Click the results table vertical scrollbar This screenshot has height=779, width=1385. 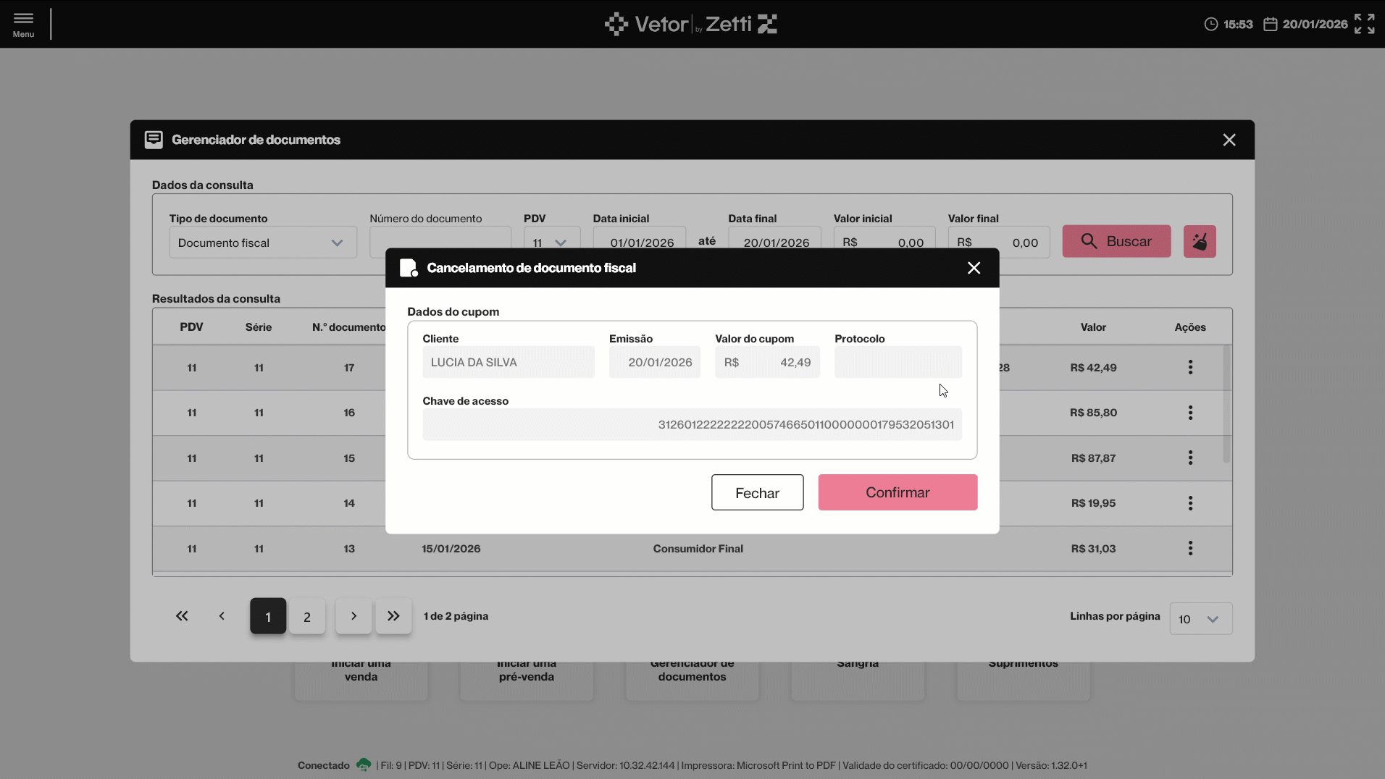pyautogui.click(x=1226, y=404)
